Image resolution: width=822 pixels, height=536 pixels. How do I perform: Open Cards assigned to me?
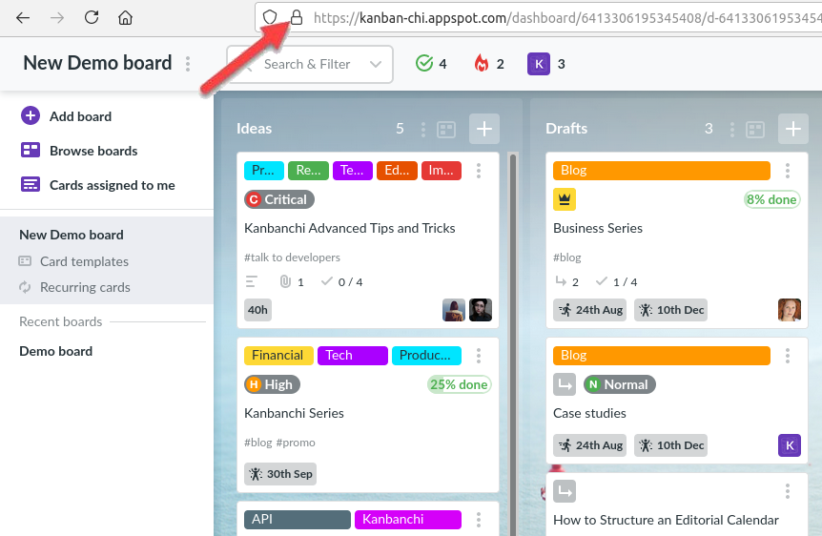[x=113, y=185]
